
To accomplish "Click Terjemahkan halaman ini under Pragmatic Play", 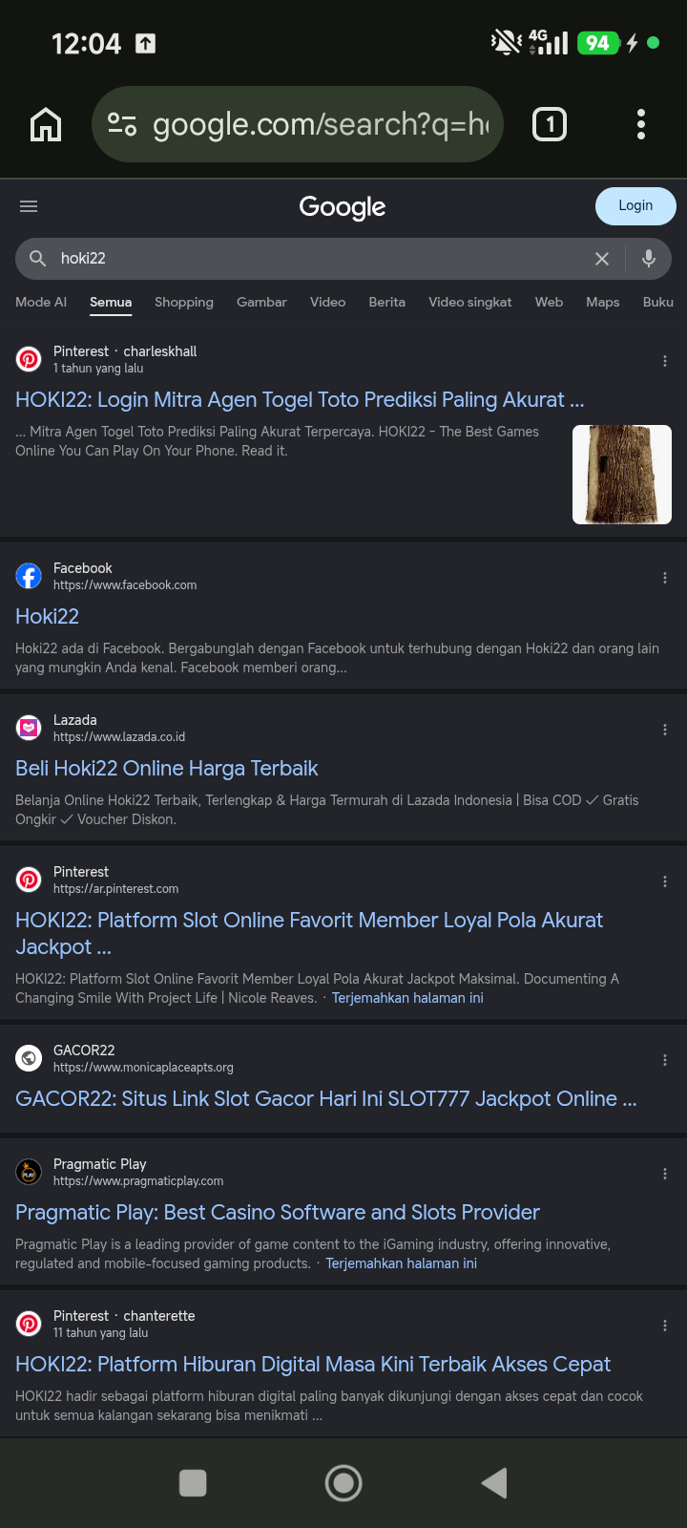I will [x=402, y=1263].
